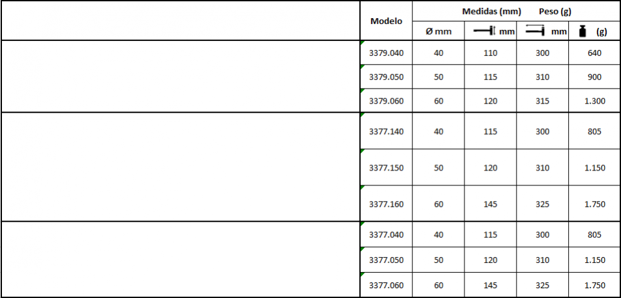Screen dimensions: 621x298
Task: Select model cell 3377.150
Action: point(386,168)
